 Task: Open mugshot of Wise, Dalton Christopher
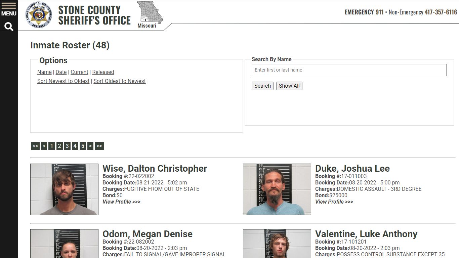coord(64,189)
